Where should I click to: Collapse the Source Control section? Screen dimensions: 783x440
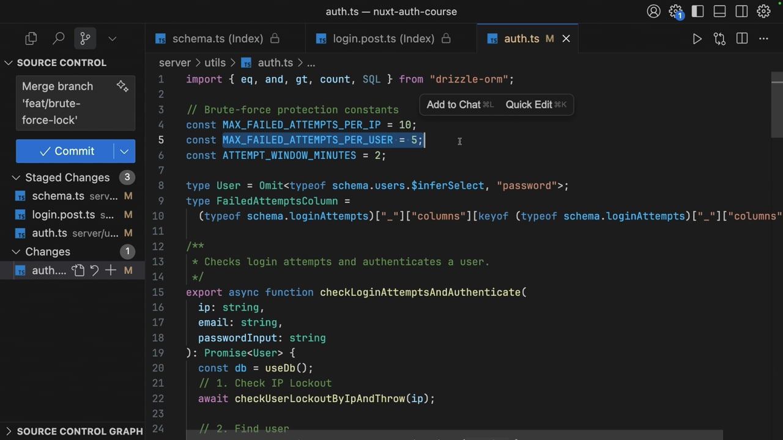pyautogui.click(x=9, y=62)
